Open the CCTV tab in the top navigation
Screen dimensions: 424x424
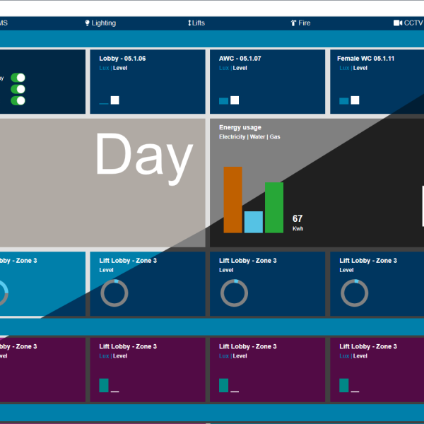click(413, 23)
